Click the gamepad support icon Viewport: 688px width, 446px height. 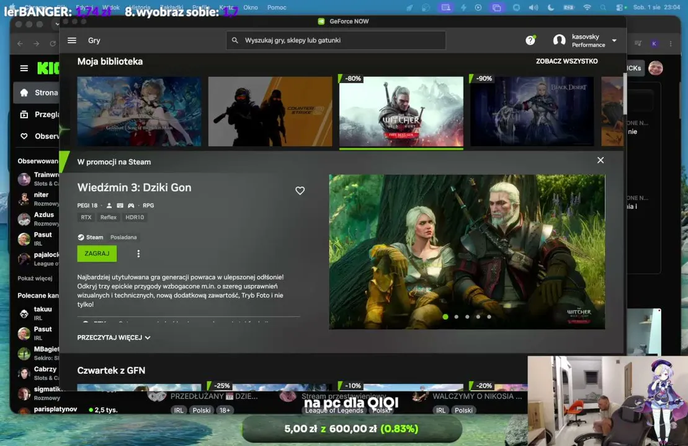click(131, 206)
